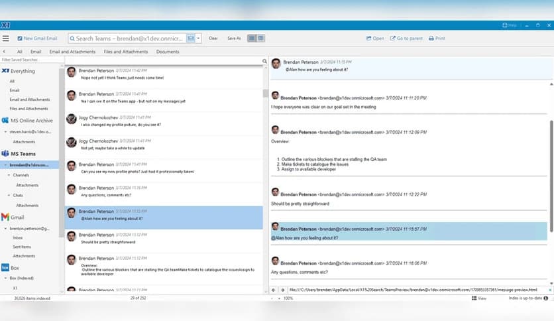Image resolution: width=554 pixels, height=321 pixels.
Task: Select Attachments under Channels
Action: (27, 185)
